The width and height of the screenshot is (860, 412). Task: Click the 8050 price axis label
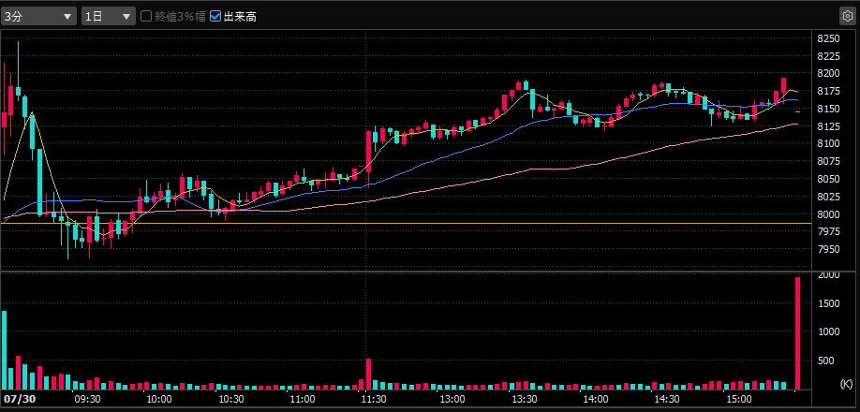[x=828, y=179]
